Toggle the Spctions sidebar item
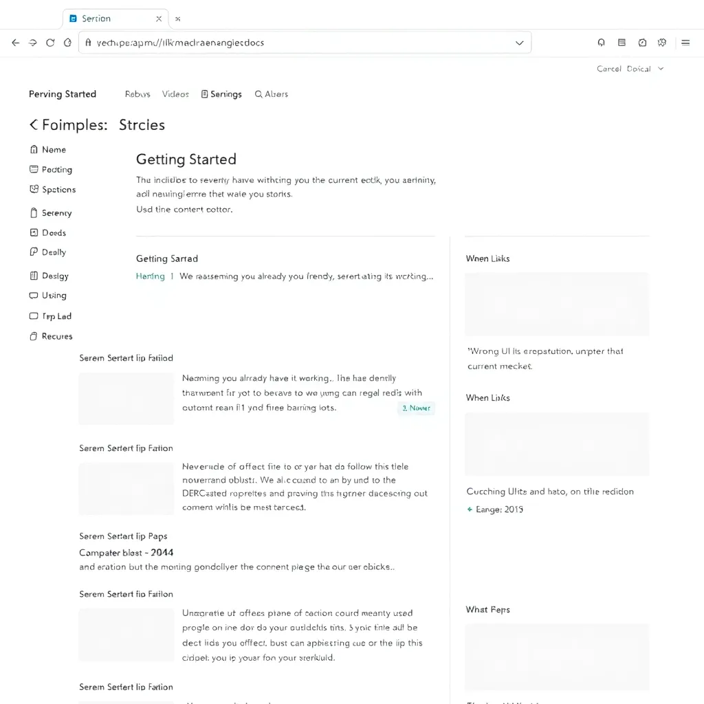 coord(34,190)
